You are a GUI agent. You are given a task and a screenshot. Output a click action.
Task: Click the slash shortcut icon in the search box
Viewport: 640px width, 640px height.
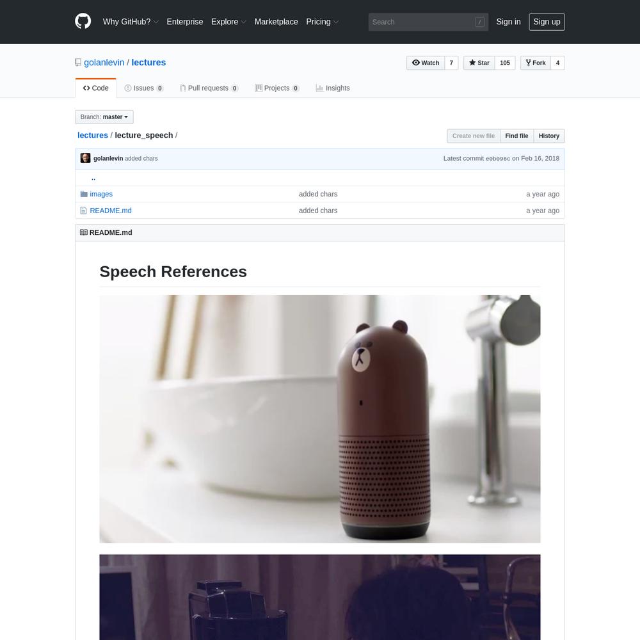coord(479,22)
